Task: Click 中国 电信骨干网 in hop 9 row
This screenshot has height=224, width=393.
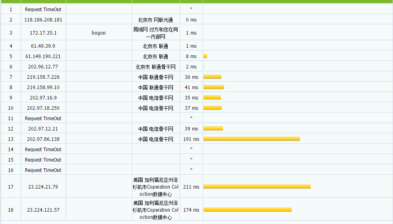Action: coord(155,98)
